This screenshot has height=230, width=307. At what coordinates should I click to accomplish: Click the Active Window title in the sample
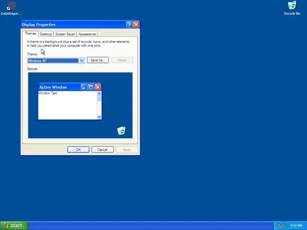click(53, 87)
